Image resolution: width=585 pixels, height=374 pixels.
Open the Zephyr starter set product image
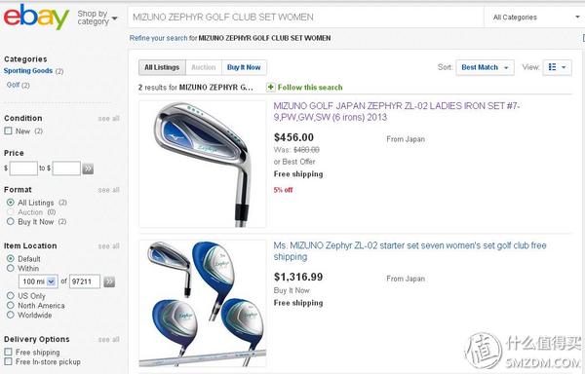coord(203,303)
